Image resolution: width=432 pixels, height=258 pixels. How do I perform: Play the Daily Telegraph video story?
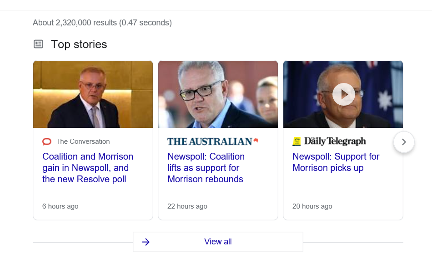pos(343,94)
